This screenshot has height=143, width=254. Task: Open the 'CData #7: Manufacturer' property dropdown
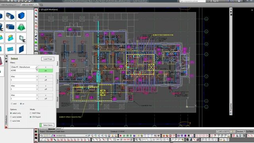click(x=24, y=67)
